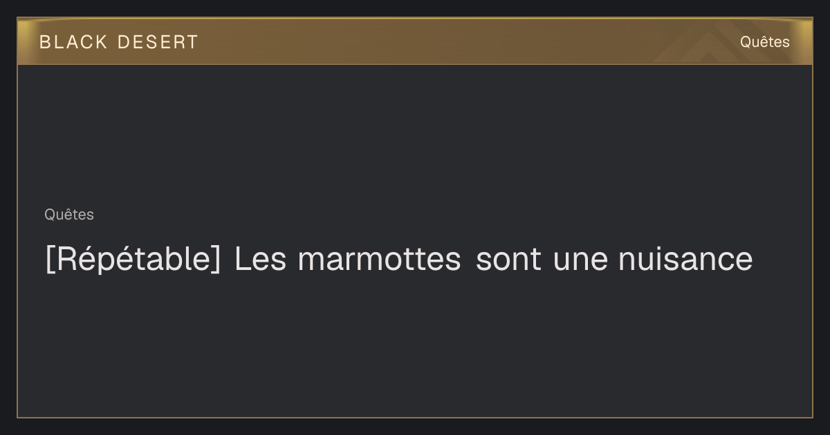The height and width of the screenshot is (435, 830).
Task: Click the word "Les" in the quest title
Action: (x=260, y=260)
